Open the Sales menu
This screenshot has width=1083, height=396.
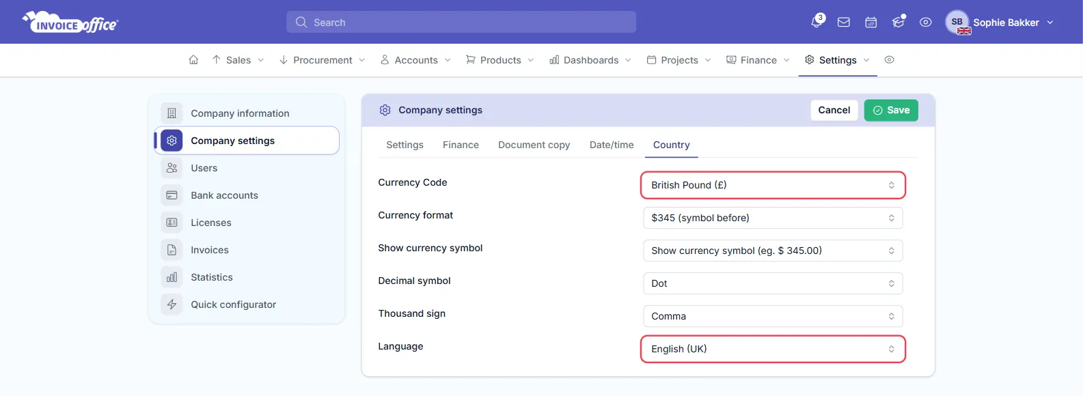[x=238, y=60]
